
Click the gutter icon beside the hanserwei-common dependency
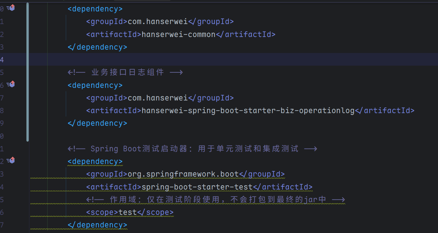(x=11, y=8)
